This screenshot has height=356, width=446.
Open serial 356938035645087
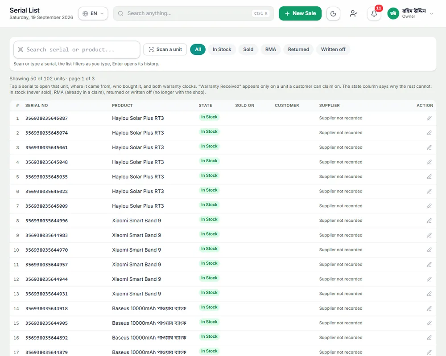pos(47,118)
